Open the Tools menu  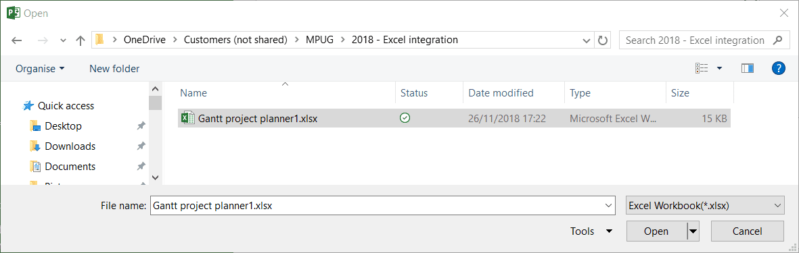(x=591, y=231)
